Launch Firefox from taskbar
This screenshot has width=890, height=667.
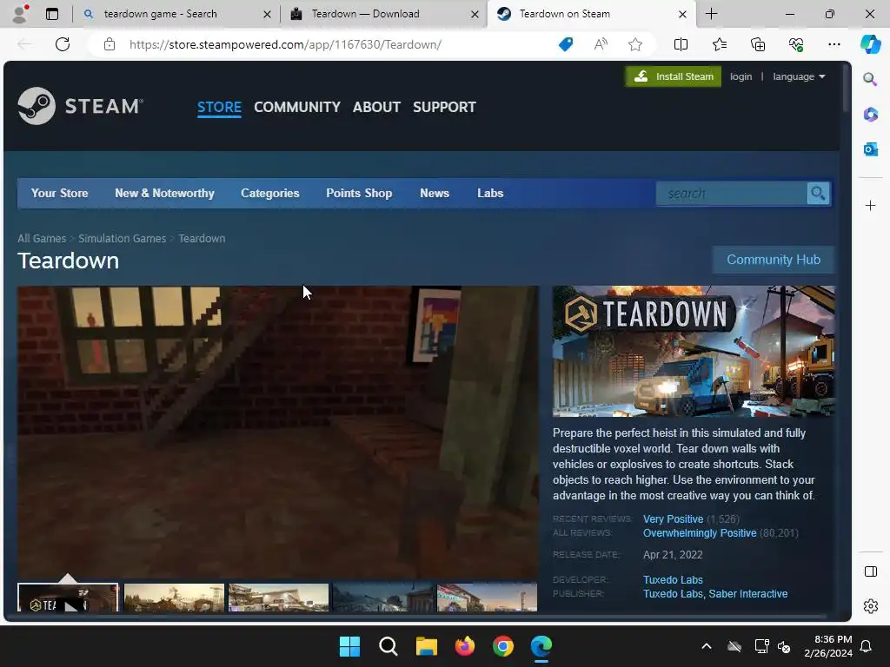465,646
